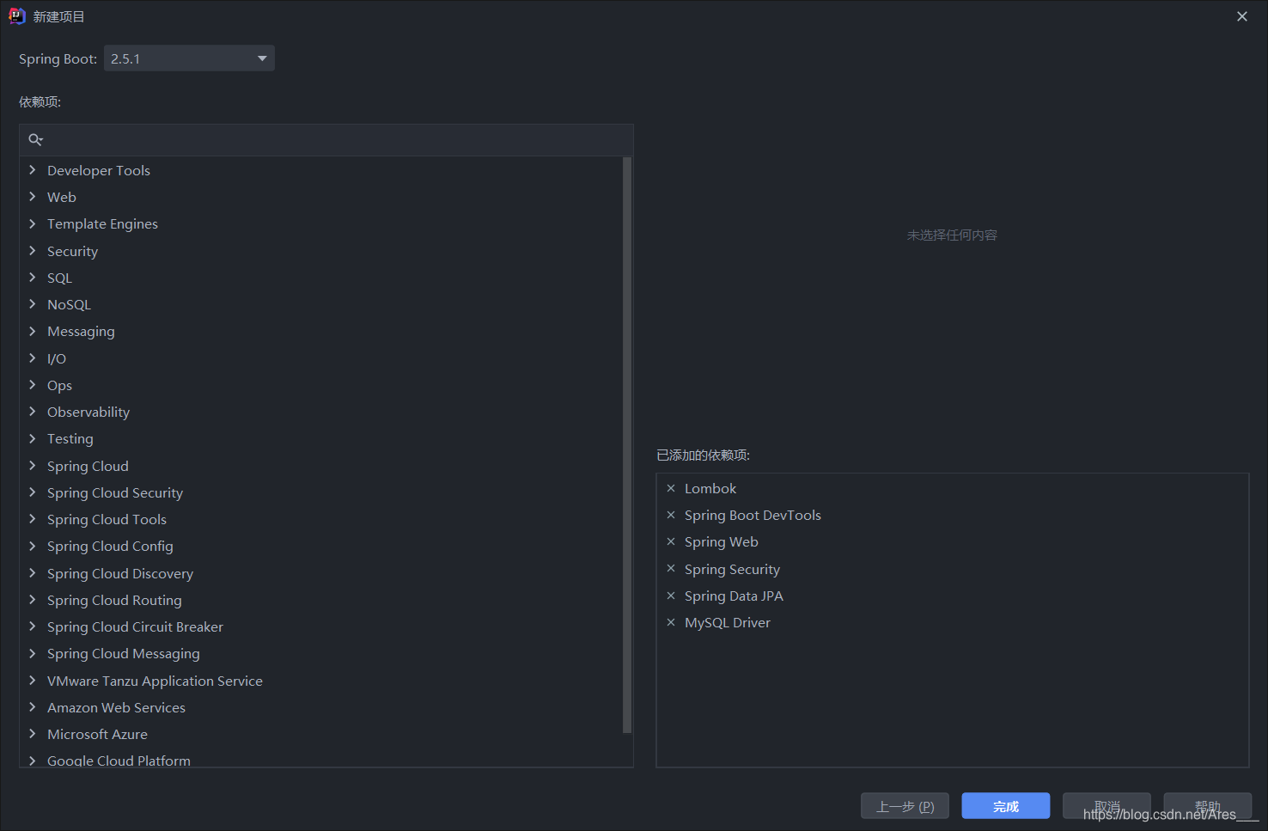Expand the Security category
The width and height of the screenshot is (1268, 831).
(33, 251)
